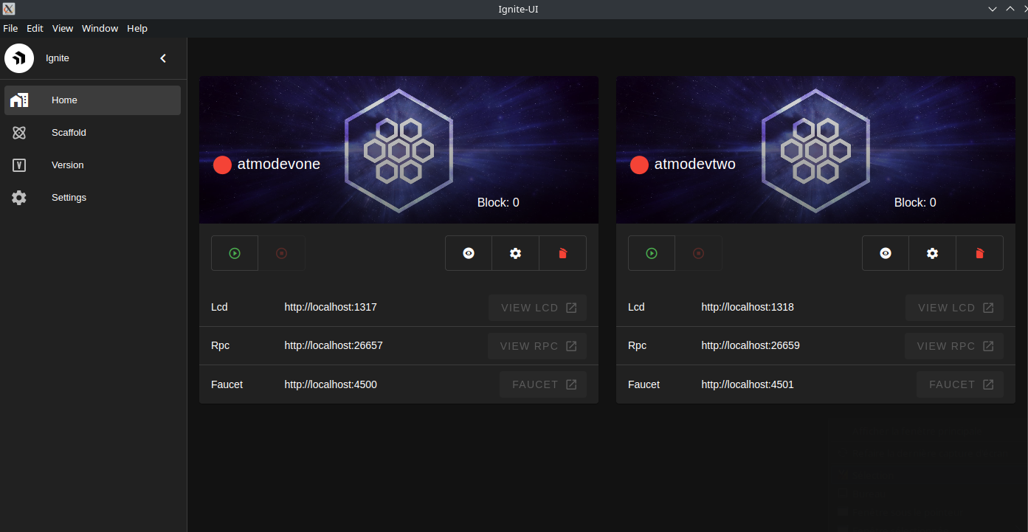Open FAUCET for atmodevtwo

pos(959,384)
